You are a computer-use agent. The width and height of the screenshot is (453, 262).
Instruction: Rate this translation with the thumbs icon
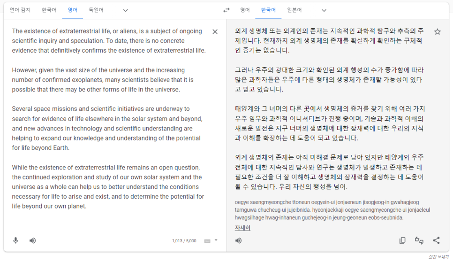coord(419,240)
